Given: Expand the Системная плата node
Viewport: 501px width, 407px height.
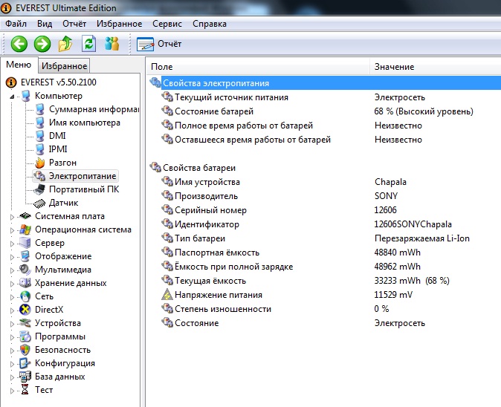Looking at the screenshot, I should 12,217.
